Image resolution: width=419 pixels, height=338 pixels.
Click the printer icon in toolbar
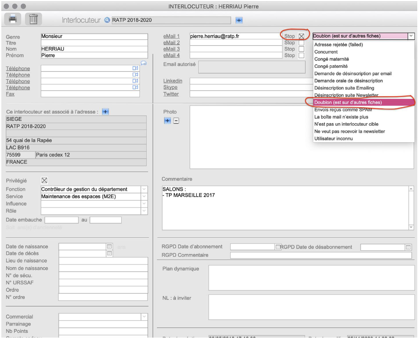pyautogui.click(x=13, y=19)
